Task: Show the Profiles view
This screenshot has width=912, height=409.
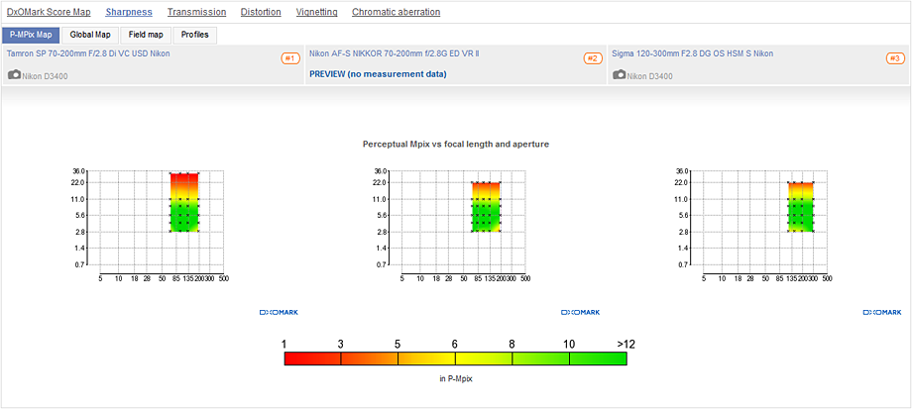Action: [x=195, y=35]
